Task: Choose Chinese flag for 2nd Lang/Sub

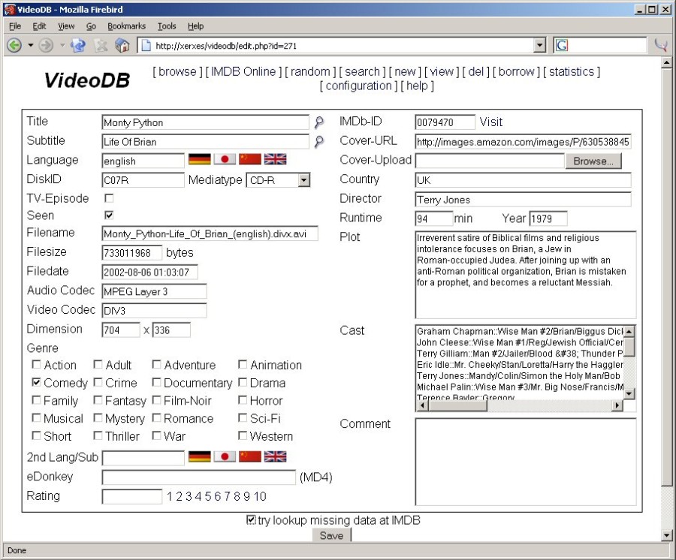Action: tap(250, 456)
